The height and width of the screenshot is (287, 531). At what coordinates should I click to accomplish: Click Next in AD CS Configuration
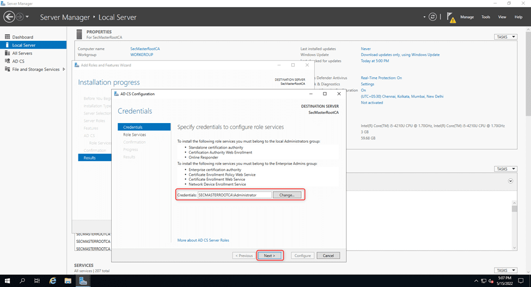coord(270,255)
